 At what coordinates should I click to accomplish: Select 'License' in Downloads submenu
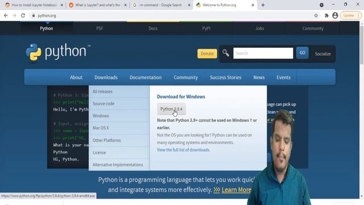119,153
